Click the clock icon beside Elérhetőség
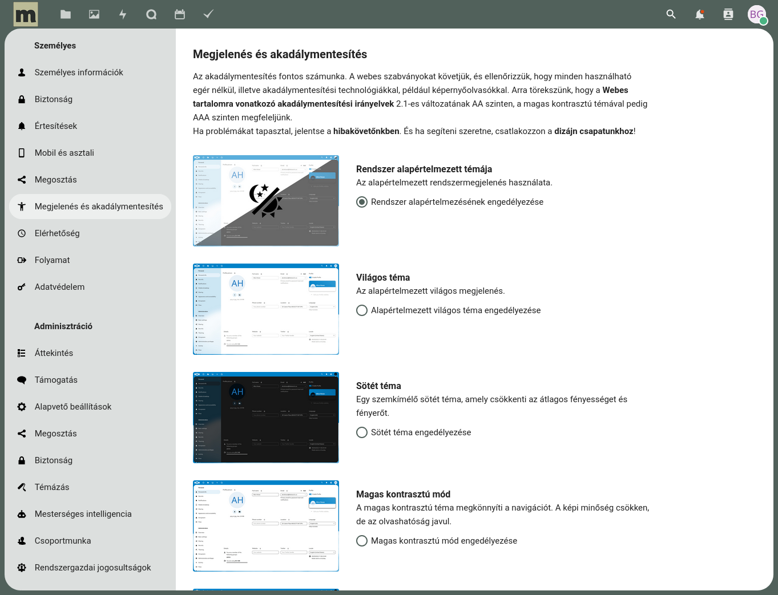 pos(22,233)
